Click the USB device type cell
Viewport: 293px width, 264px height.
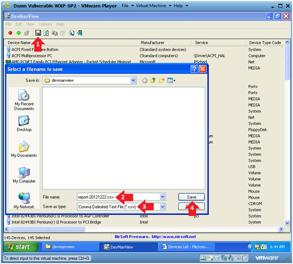point(252,167)
